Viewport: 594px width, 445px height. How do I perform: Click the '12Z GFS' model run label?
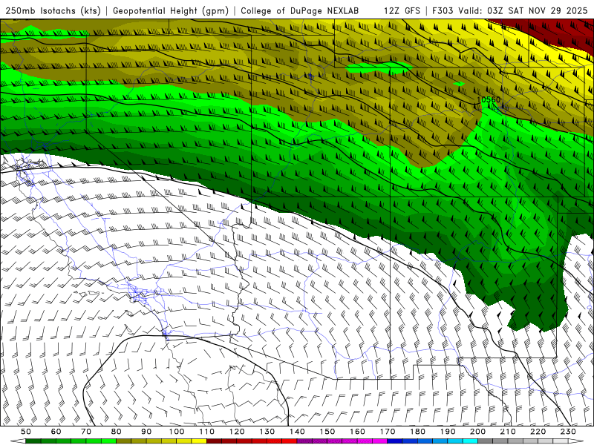pyautogui.click(x=402, y=10)
